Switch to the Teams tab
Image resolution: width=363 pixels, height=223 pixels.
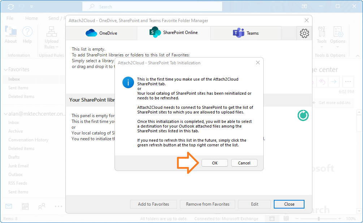(246, 33)
